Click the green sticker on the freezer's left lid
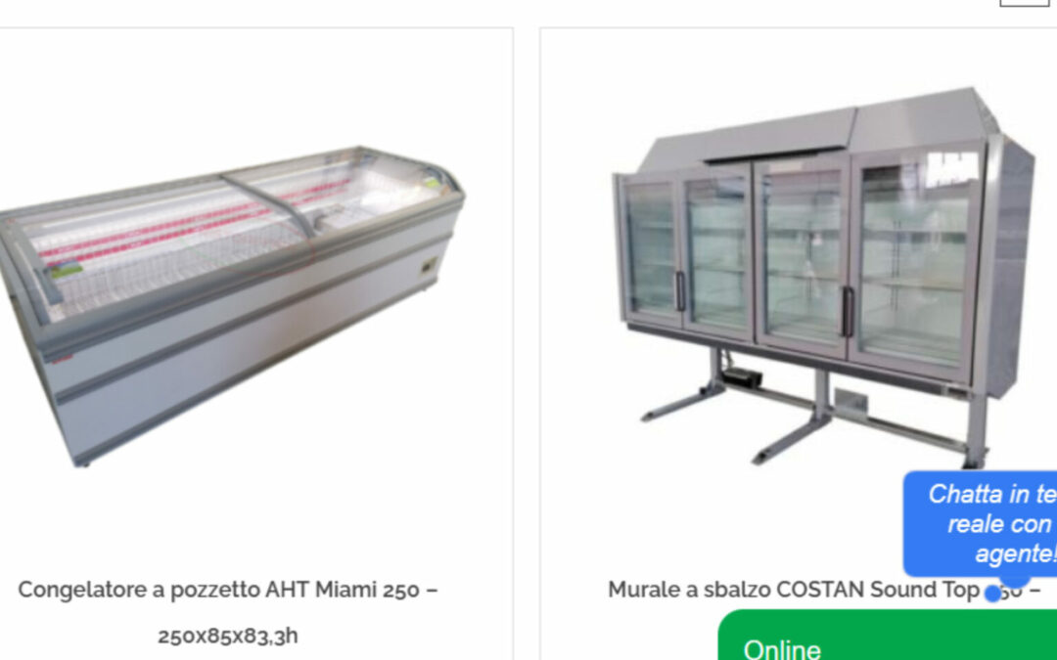This screenshot has width=1057, height=660. point(66,270)
